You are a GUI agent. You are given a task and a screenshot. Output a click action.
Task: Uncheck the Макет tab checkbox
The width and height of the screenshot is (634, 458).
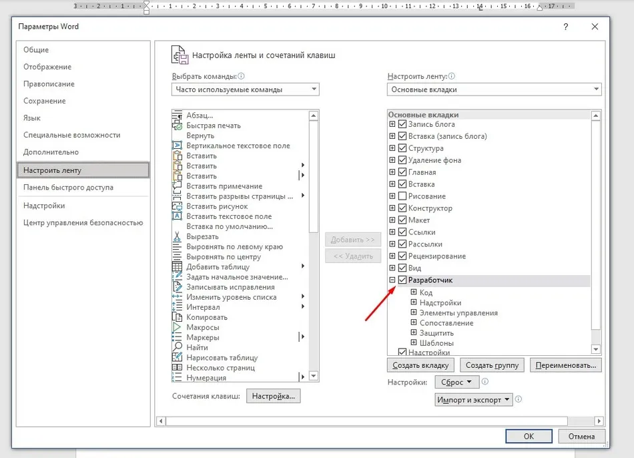[402, 220]
